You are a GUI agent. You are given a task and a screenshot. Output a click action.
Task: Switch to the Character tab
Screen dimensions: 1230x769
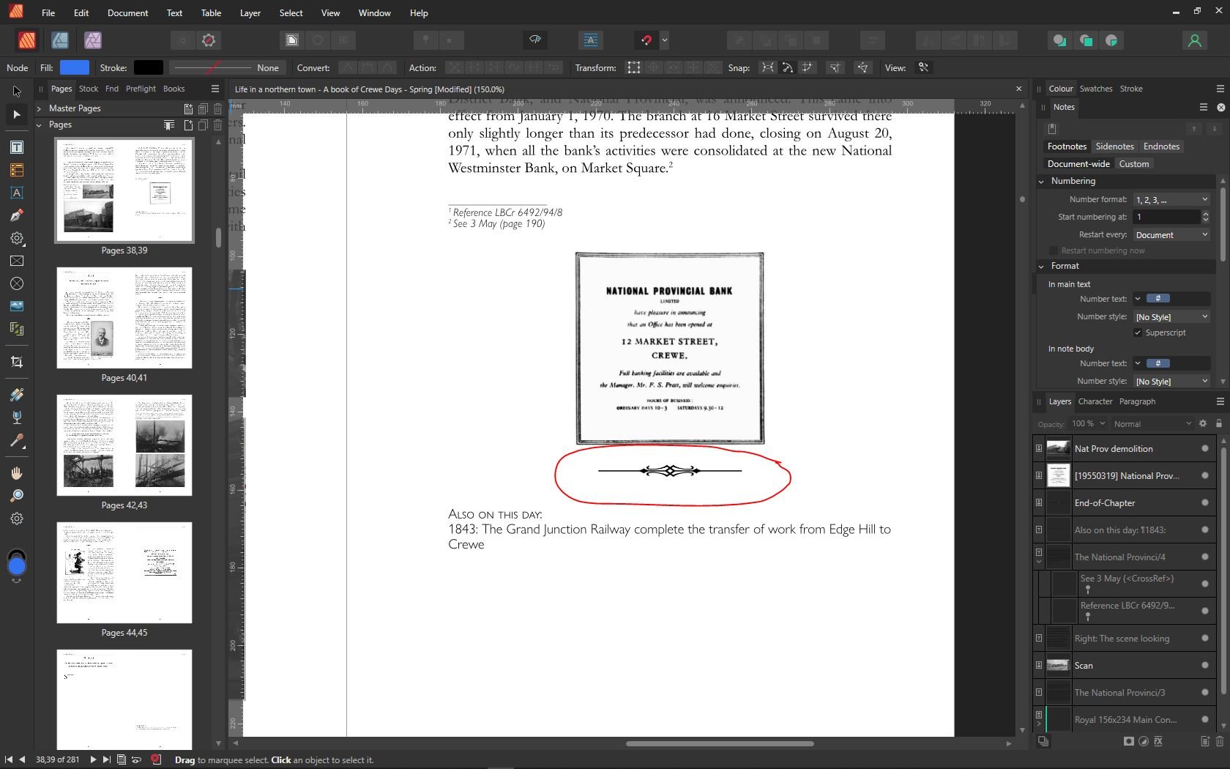pos(1095,401)
